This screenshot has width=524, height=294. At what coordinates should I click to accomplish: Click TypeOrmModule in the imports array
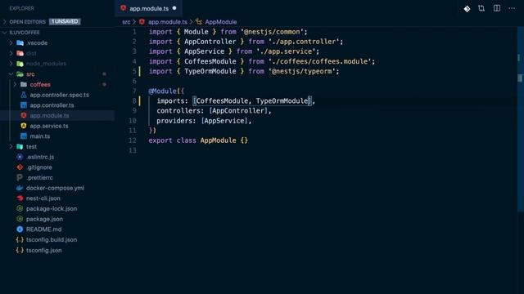[x=282, y=101]
